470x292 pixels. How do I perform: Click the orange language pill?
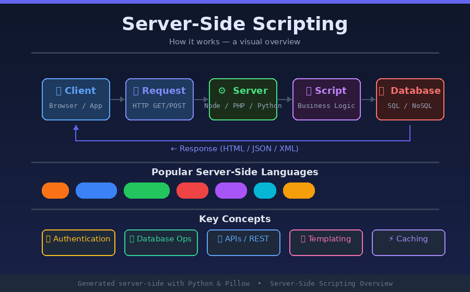(x=55, y=191)
